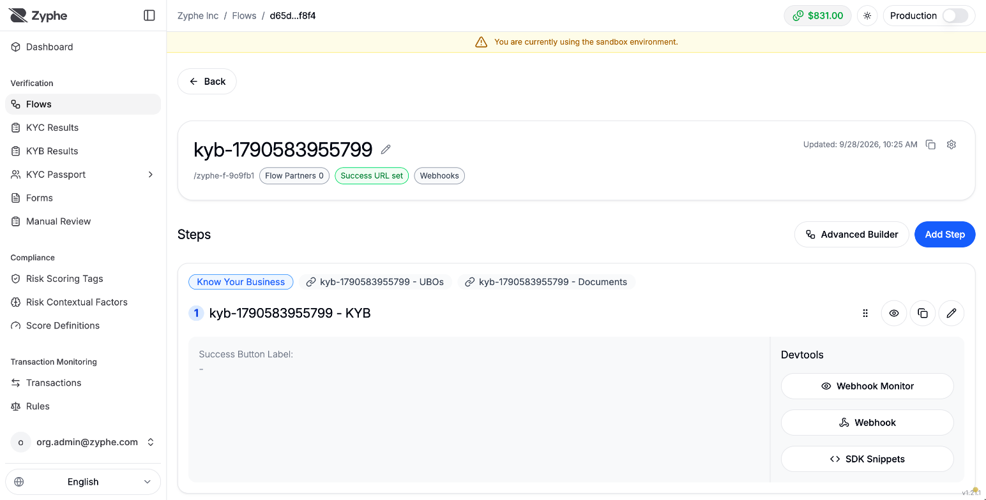Click the Flows breadcrumb link
This screenshot has width=986, height=500.
pyautogui.click(x=244, y=16)
